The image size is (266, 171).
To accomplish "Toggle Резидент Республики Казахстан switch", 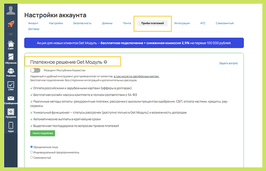I will click(x=35, y=70).
